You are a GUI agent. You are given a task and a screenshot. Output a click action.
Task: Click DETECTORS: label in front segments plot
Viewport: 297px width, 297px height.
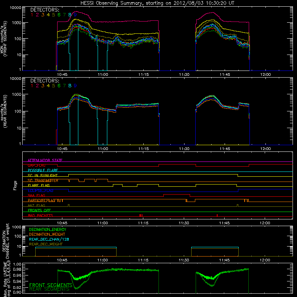(x=45, y=10)
